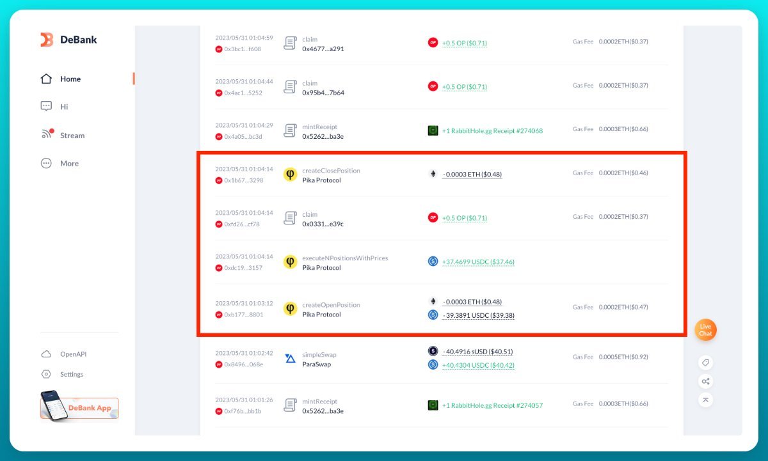The image size is (768, 461).
Task: Open the ParaSwap protocol link
Action: coord(317,364)
